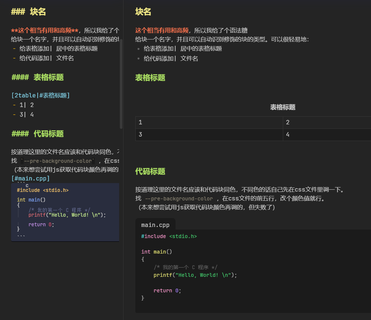Click the preview line '给块一个名字，并且可以自动识别修饰的块的类型'
Screen dimensions: 371x320
tap(200, 39)
